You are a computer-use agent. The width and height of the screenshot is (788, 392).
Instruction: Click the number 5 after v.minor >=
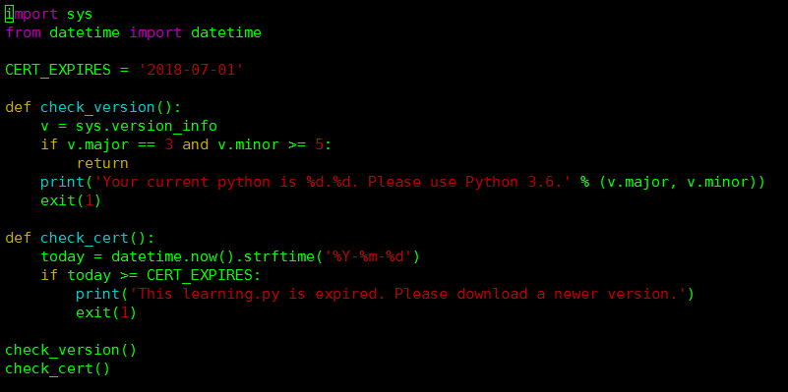click(x=319, y=144)
